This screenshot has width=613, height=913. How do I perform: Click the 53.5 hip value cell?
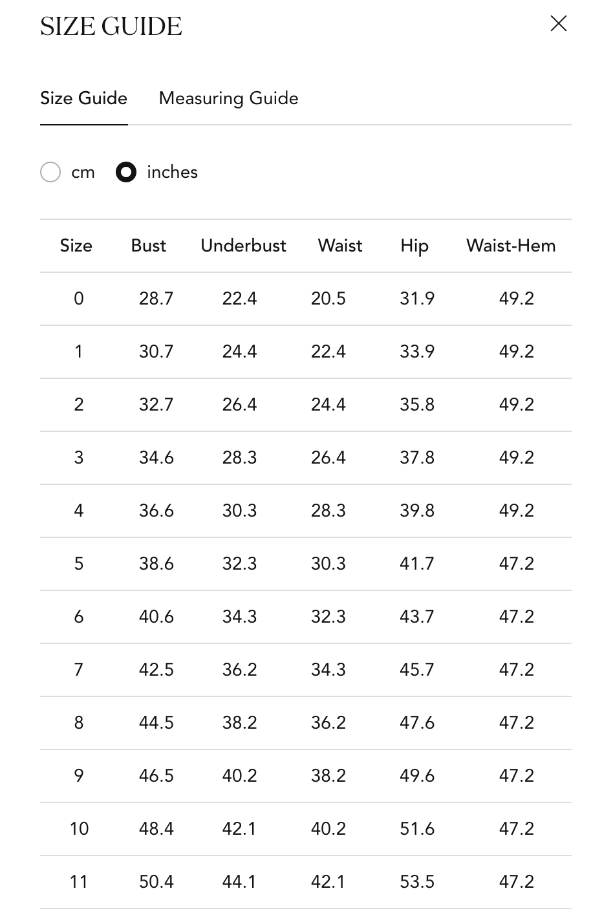coord(417,882)
